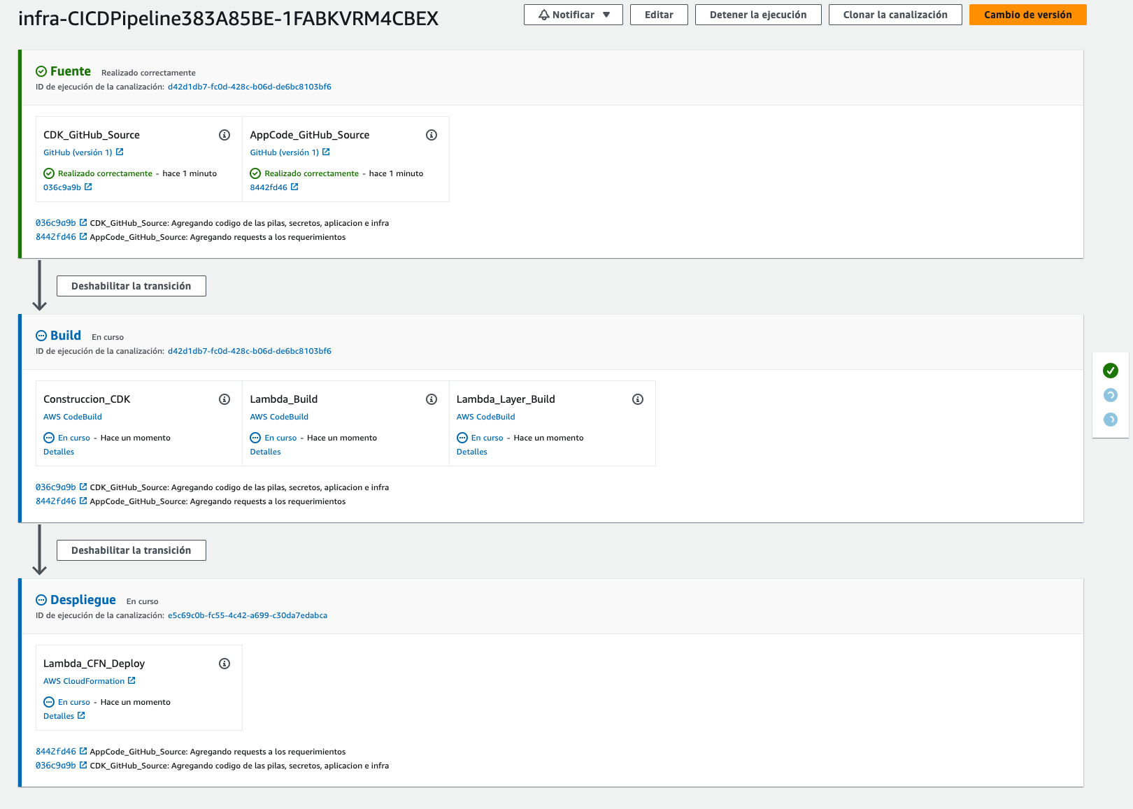Open the info icon on CDK_GitHub_Source card
The height and width of the screenshot is (809, 1133).
click(x=224, y=134)
